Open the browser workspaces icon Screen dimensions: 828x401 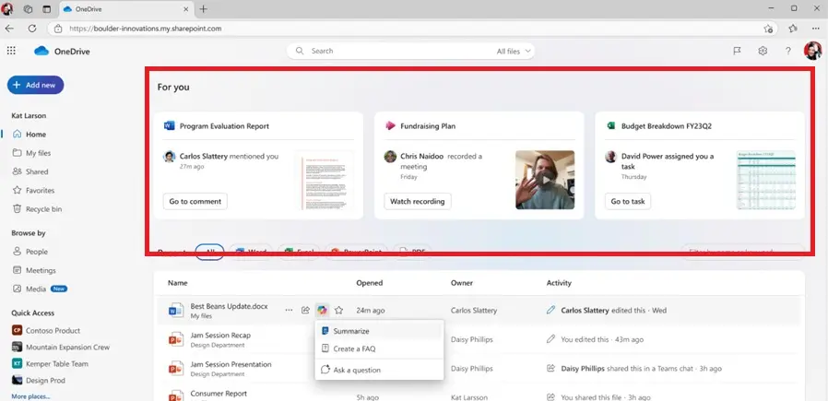coord(28,9)
